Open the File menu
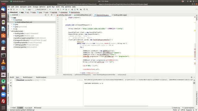 click(9, 7)
